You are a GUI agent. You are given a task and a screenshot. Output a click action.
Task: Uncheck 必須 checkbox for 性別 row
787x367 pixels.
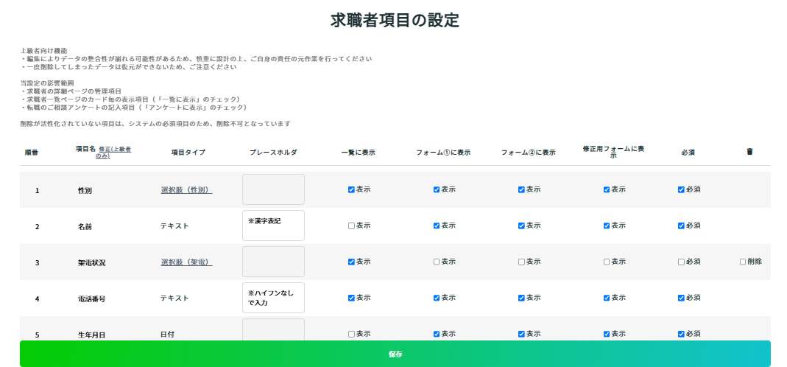coord(681,189)
